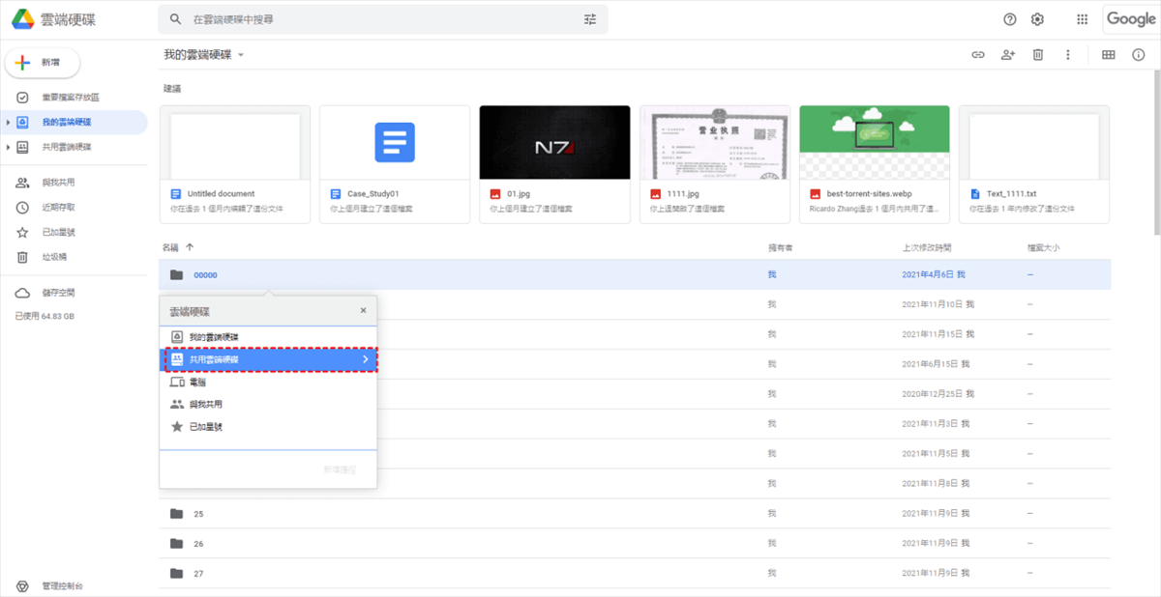Click the get link icon
Screen dimensions: 1161x597
pyautogui.click(x=978, y=55)
